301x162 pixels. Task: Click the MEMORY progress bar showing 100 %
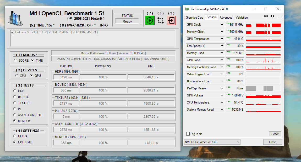[x=103, y=143]
